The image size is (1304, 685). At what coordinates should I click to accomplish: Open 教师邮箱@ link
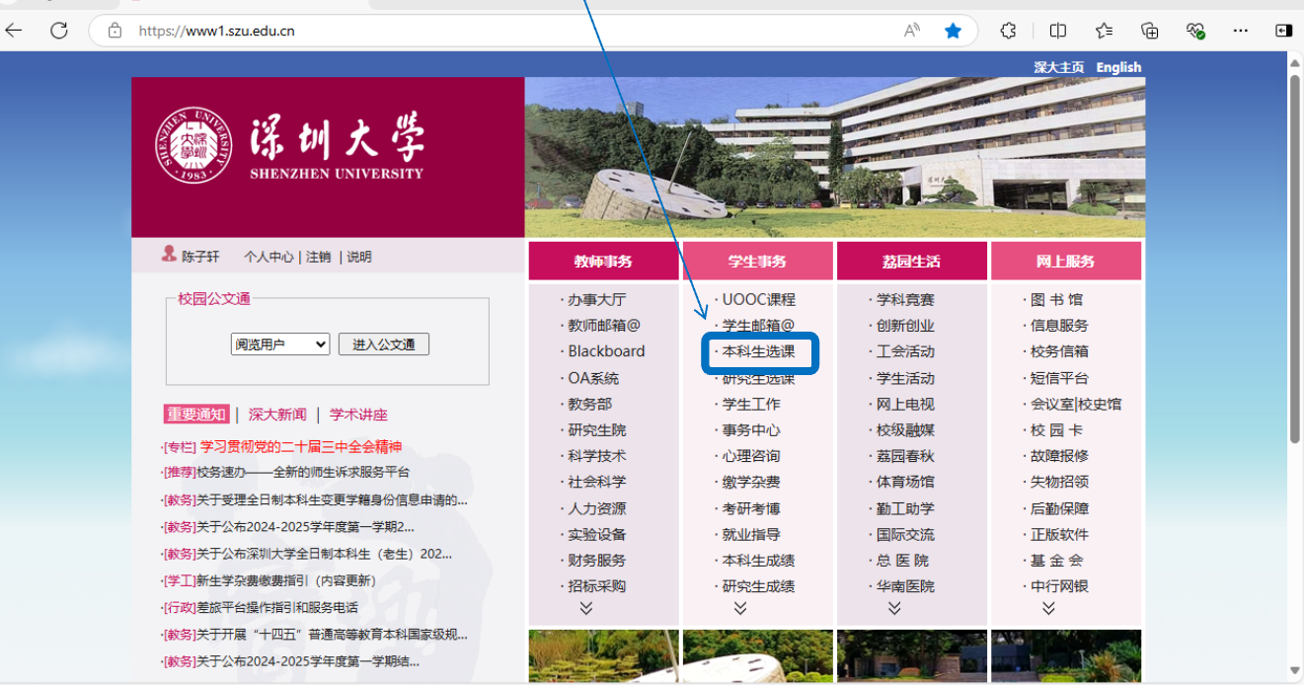(604, 325)
